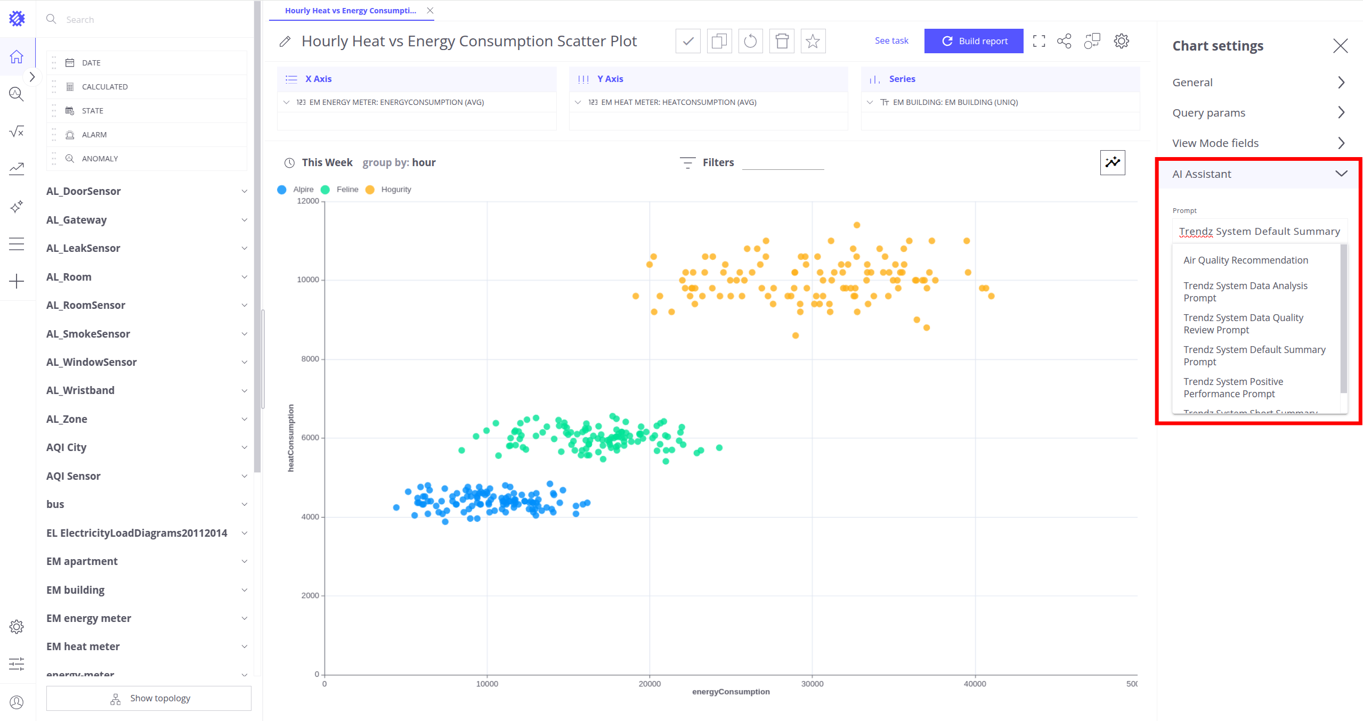Click the star favorite icon
This screenshot has width=1363, height=721.
[x=813, y=41]
